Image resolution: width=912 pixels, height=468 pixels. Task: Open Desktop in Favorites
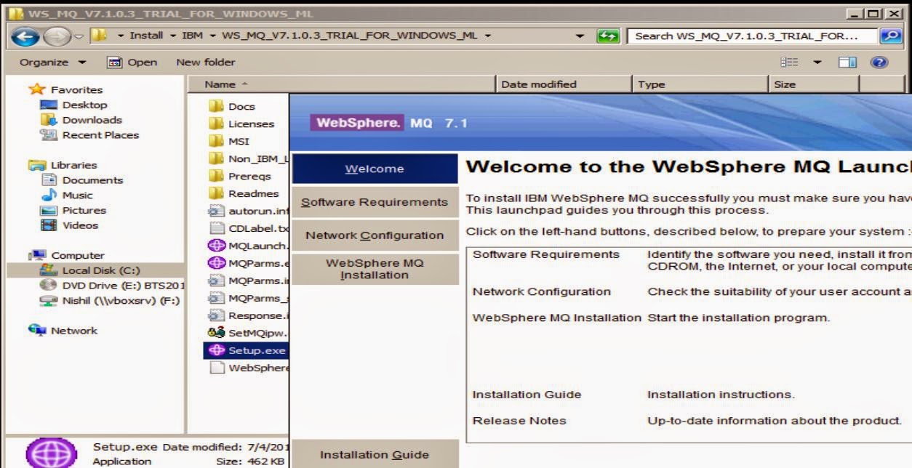[85, 105]
